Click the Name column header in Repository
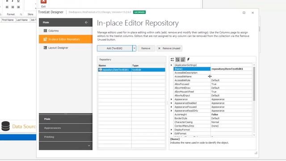Viewport: 286px width, 161px height. [x=115, y=65]
